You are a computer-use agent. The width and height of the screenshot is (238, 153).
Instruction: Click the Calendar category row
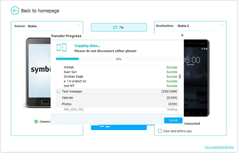(x=117, y=98)
